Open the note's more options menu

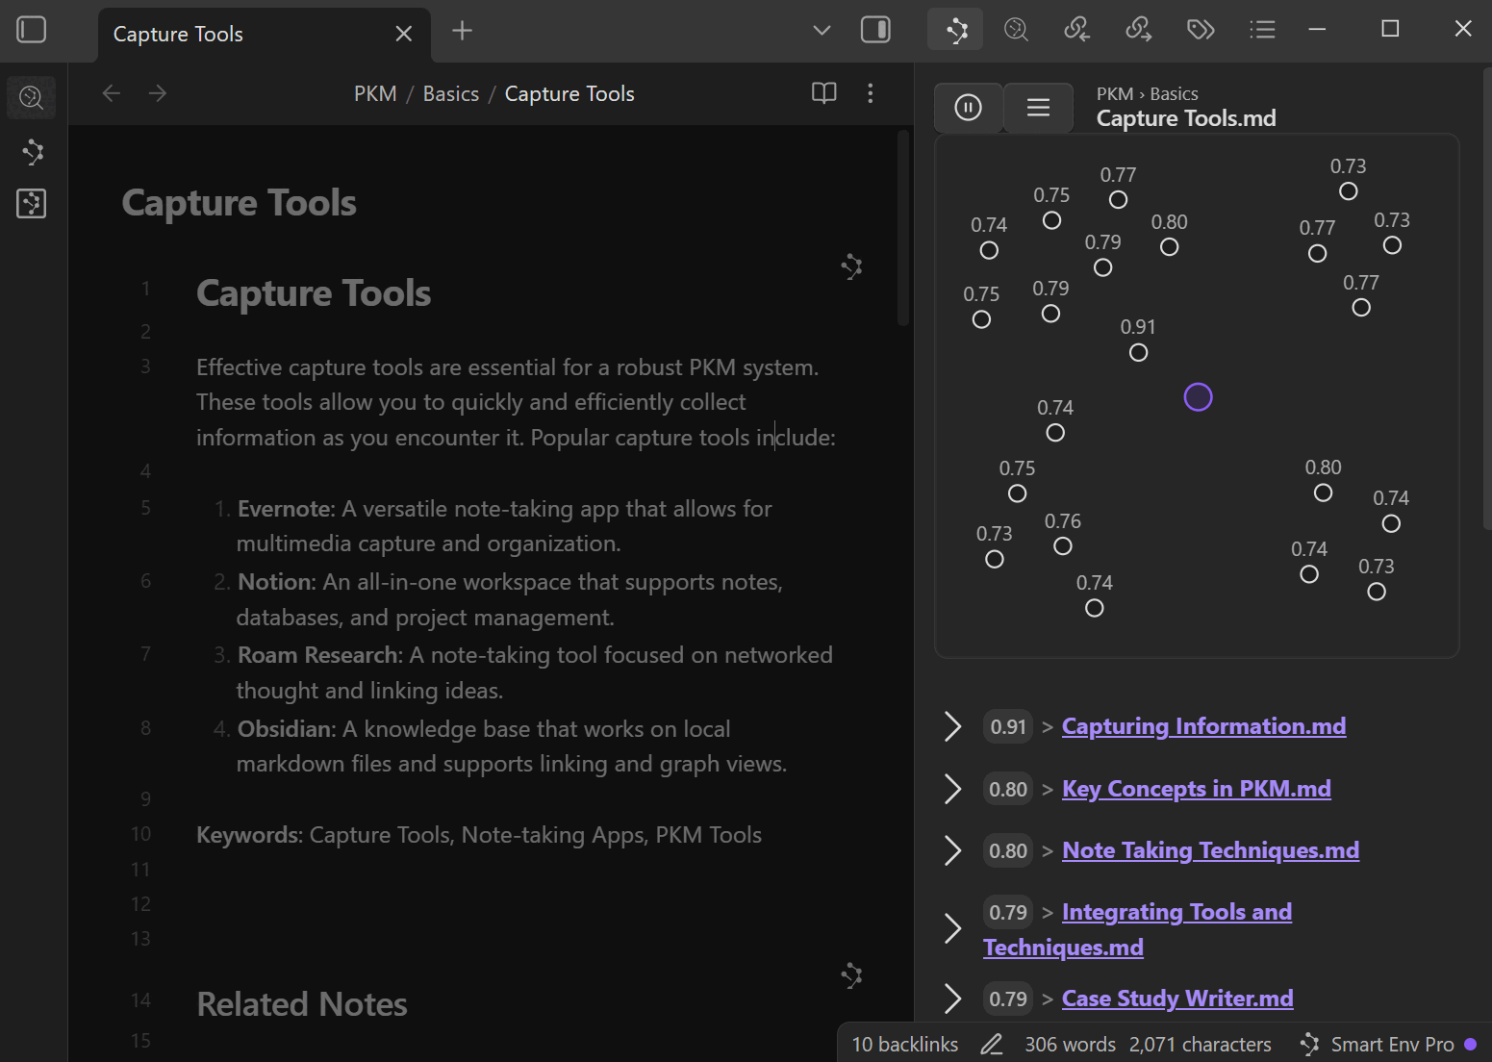[x=870, y=93]
